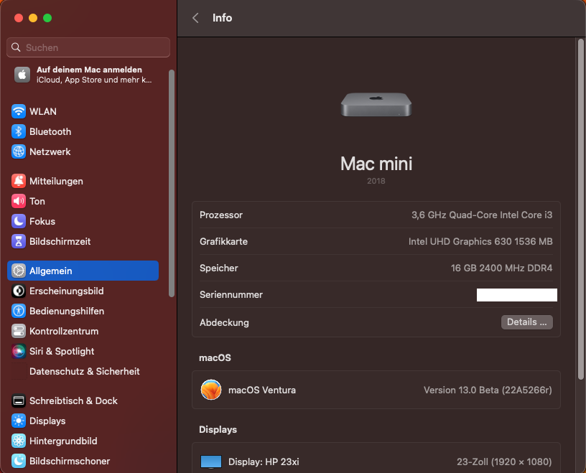Image resolution: width=586 pixels, height=473 pixels.
Task: Click the Bluetooth icon in sidebar
Action: pos(19,131)
